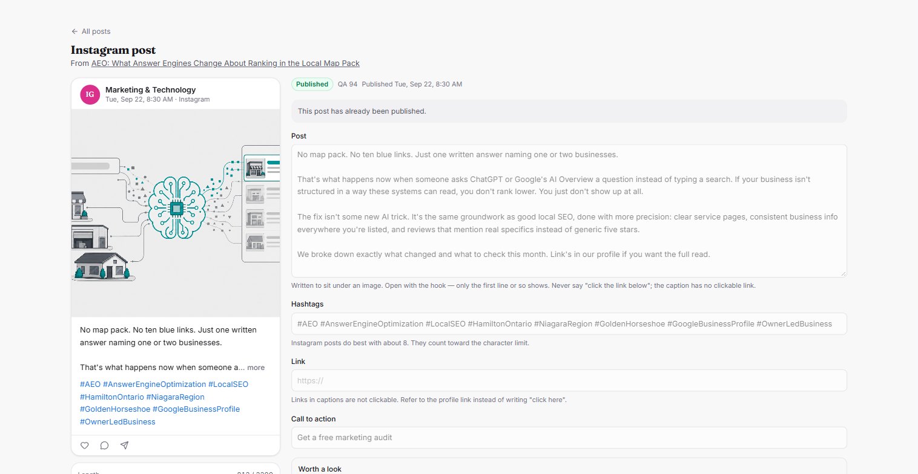
Task: Click the #HamiltonOntario hashtag in the preview
Action: (112, 397)
